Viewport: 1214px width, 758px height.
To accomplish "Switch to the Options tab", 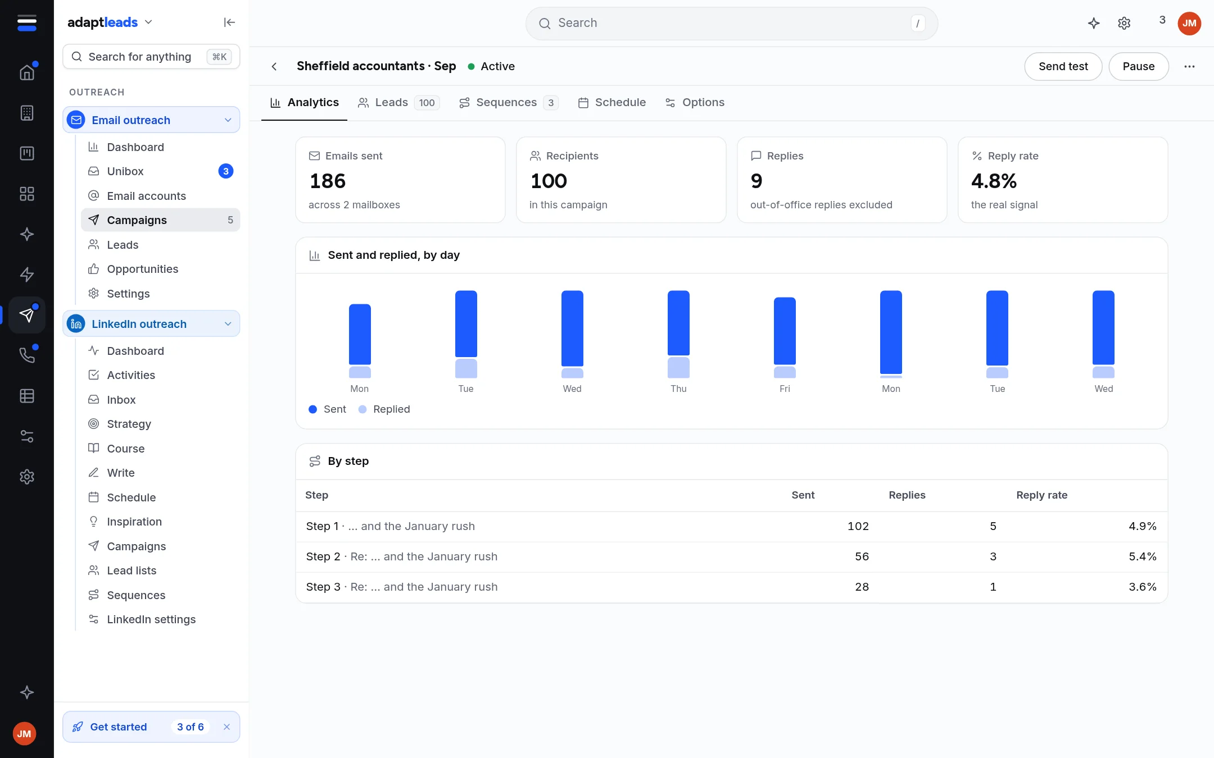I will click(x=695, y=102).
